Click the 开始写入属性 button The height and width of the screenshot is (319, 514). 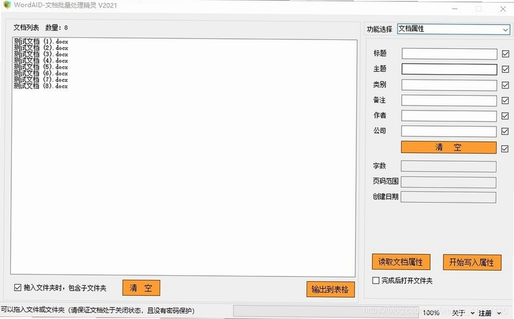click(472, 262)
